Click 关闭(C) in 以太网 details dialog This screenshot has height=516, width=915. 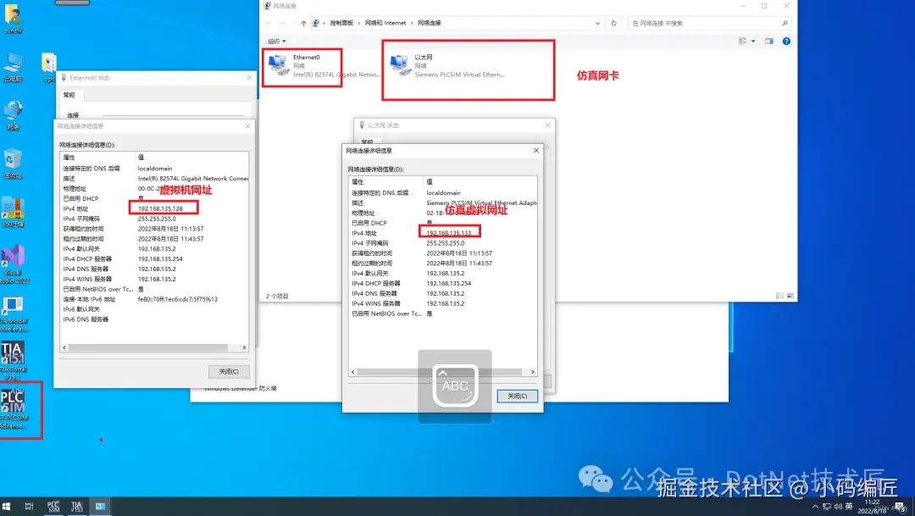[517, 396]
